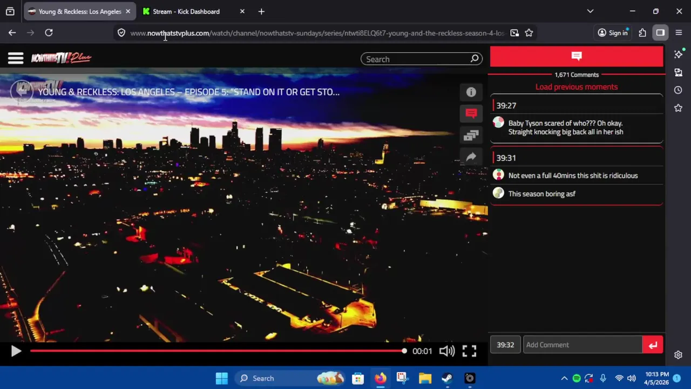Open File Explorer from taskbar
This screenshot has width=691, height=389.
tap(425, 378)
